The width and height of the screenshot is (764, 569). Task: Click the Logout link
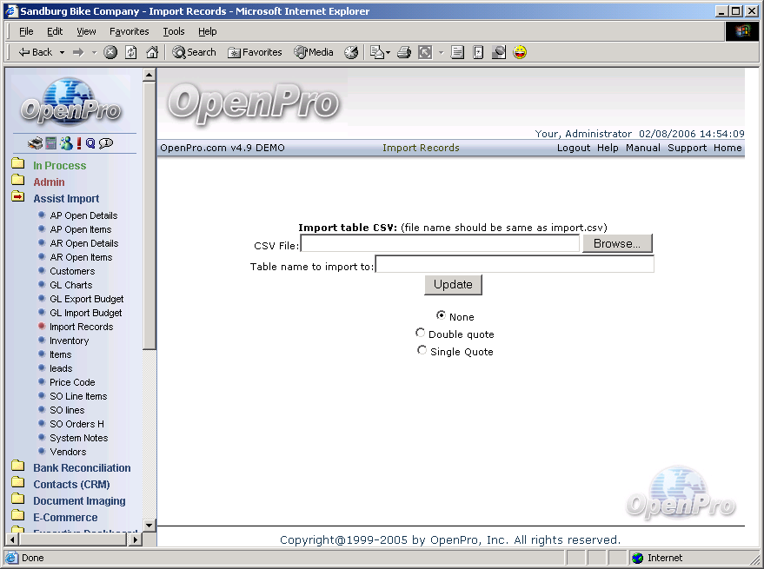tap(574, 148)
